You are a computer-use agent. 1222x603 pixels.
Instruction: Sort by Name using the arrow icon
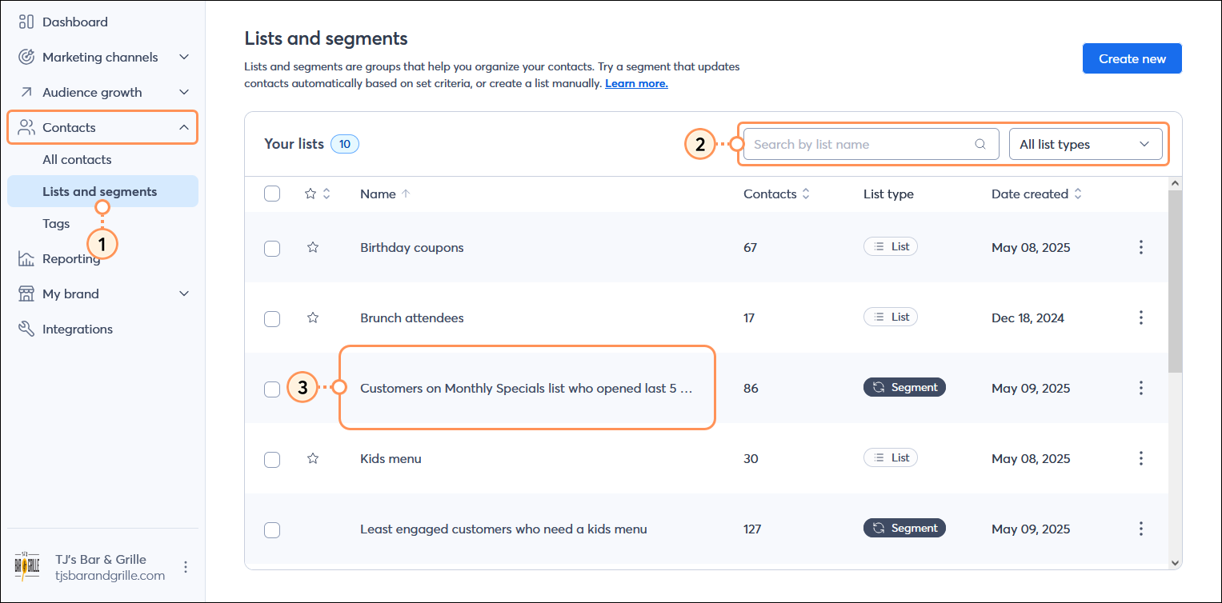tap(406, 194)
